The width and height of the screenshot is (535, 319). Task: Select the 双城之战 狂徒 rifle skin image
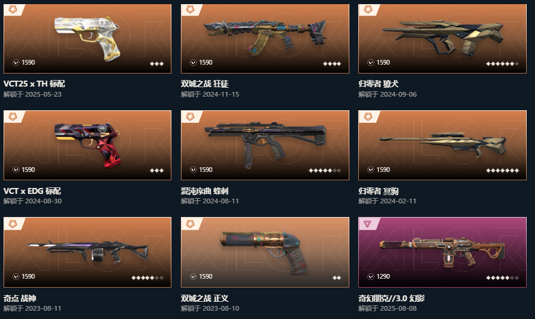265,37
